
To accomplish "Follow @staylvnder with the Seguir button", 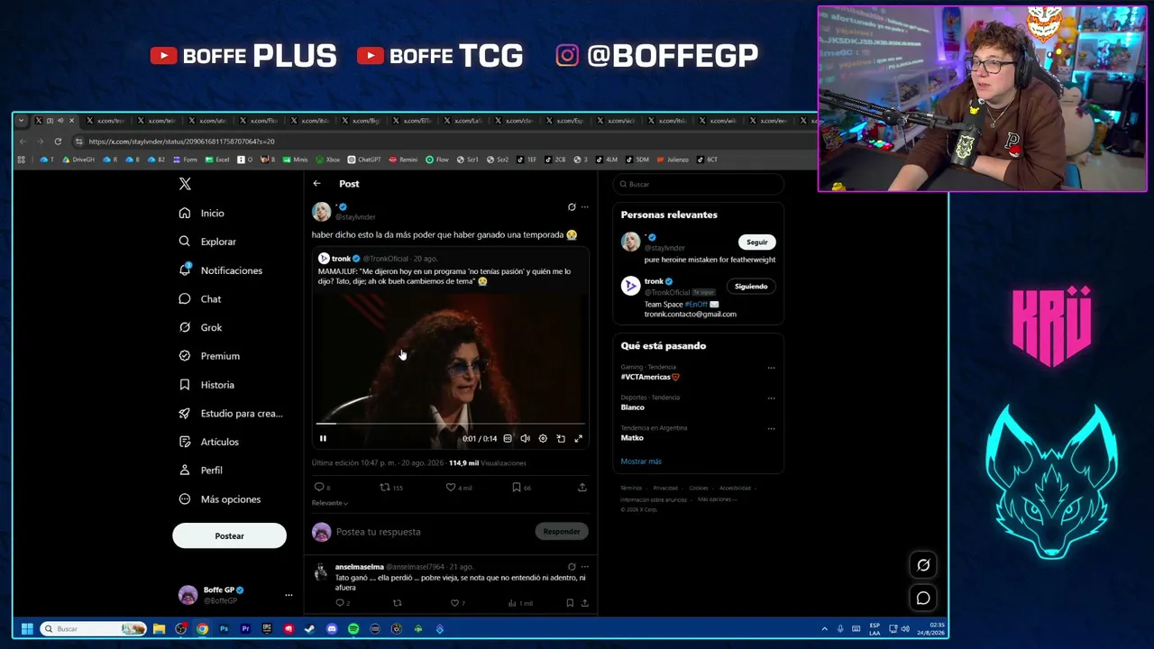I will tap(757, 242).
